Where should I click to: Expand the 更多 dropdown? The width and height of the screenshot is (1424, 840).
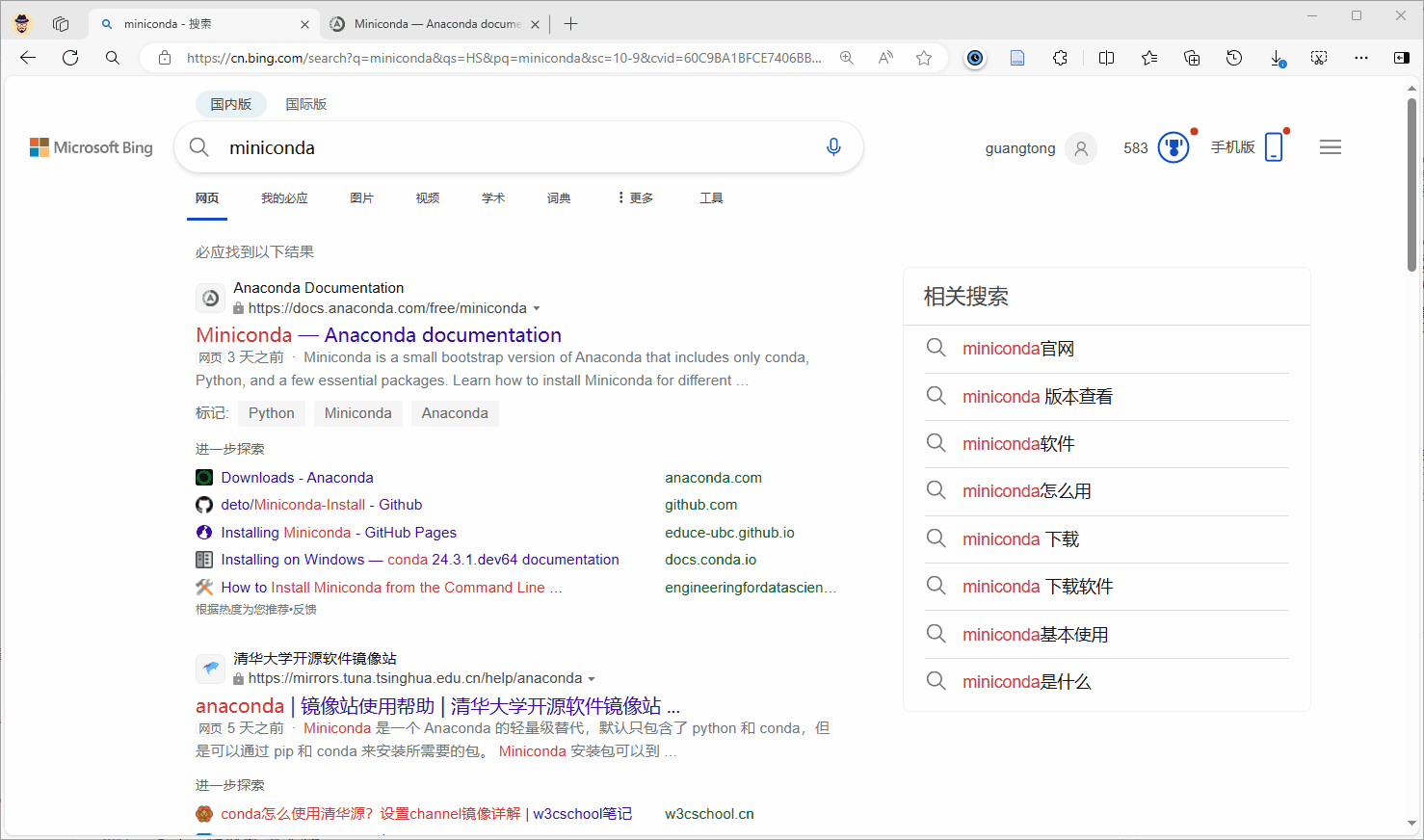click(x=634, y=197)
